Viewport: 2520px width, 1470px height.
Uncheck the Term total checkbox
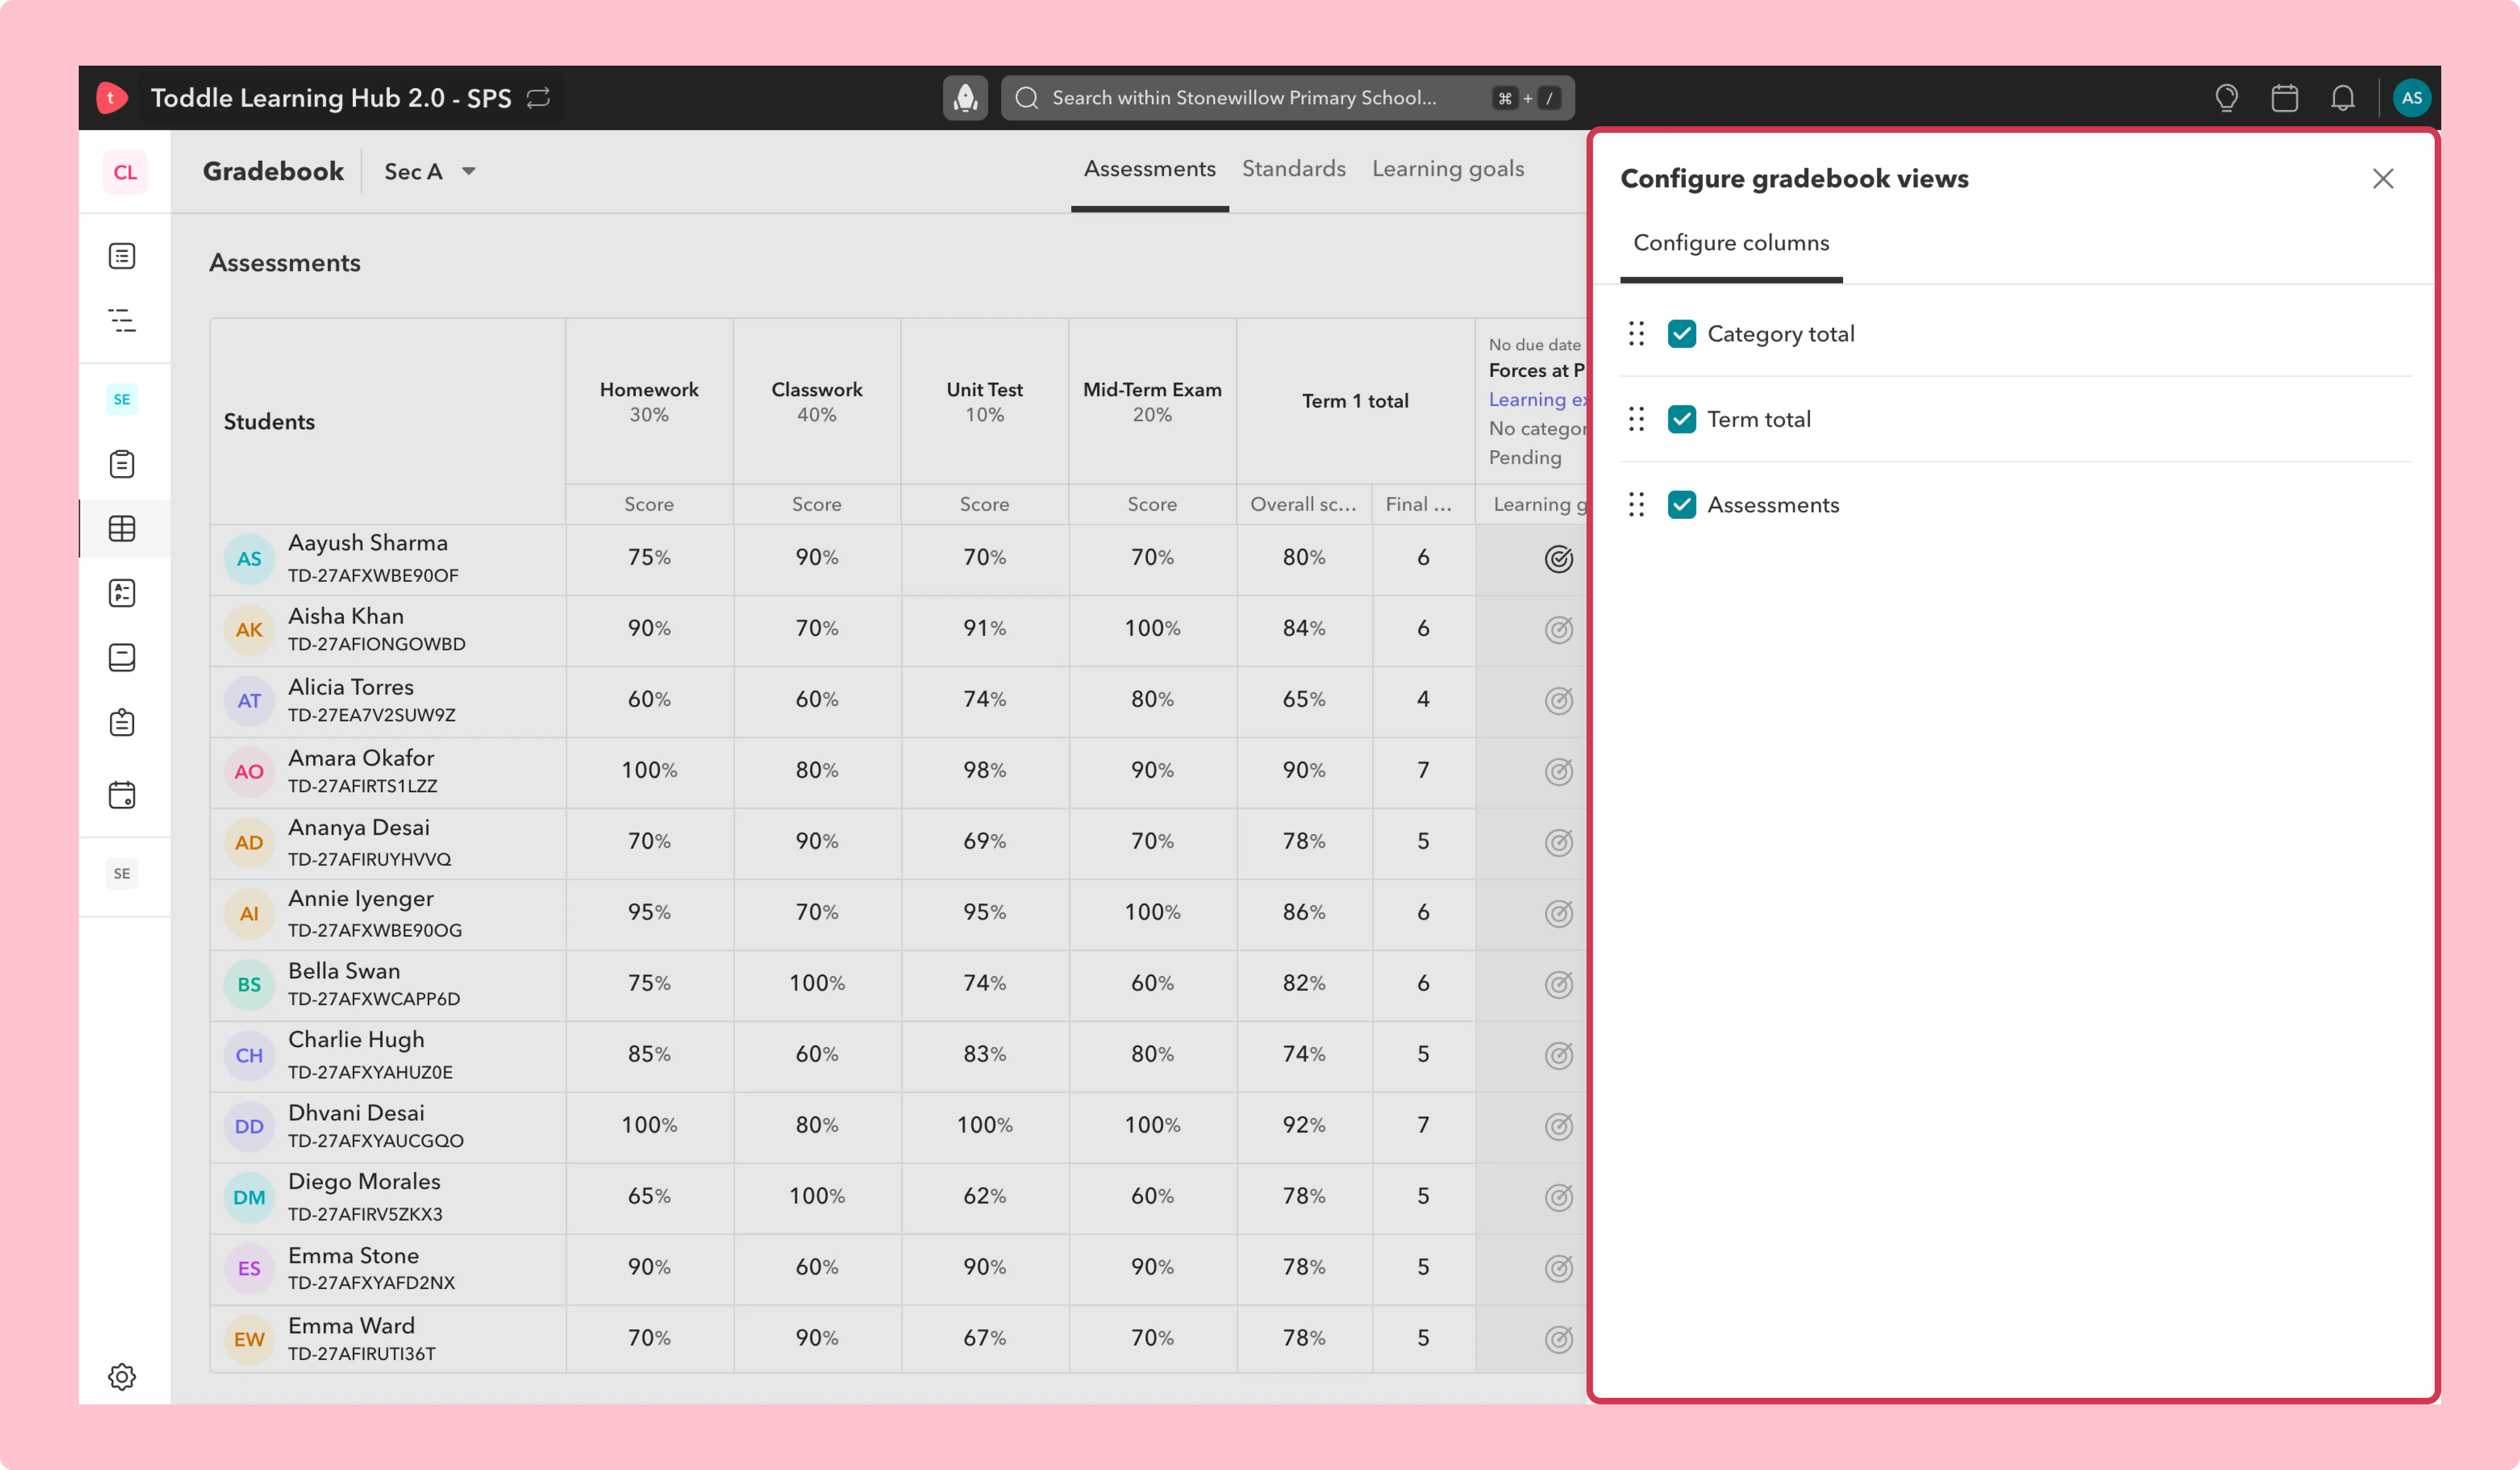(x=1682, y=419)
